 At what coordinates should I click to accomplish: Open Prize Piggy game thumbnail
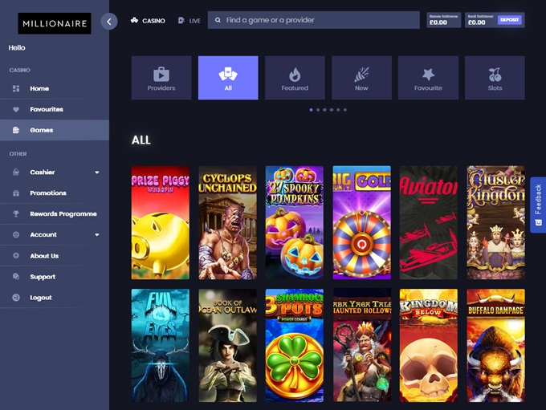tap(161, 222)
